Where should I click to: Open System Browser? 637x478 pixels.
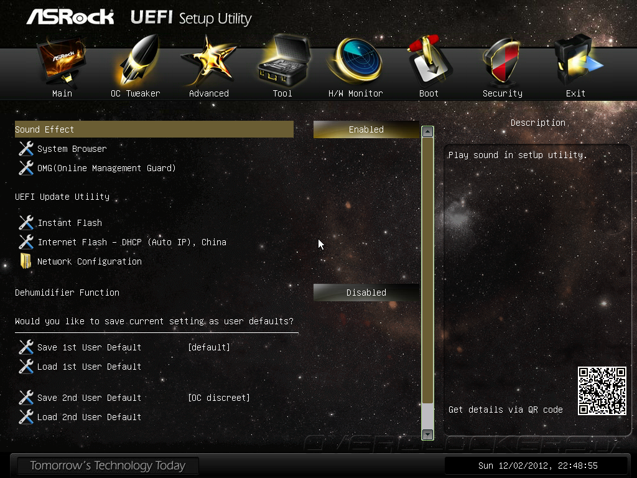(x=72, y=149)
